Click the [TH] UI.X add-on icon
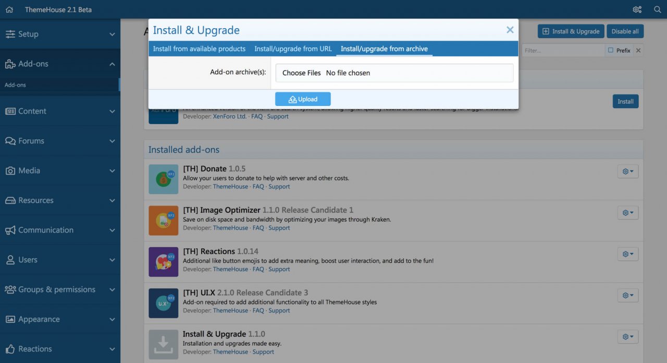The width and height of the screenshot is (667, 363). click(163, 303)
